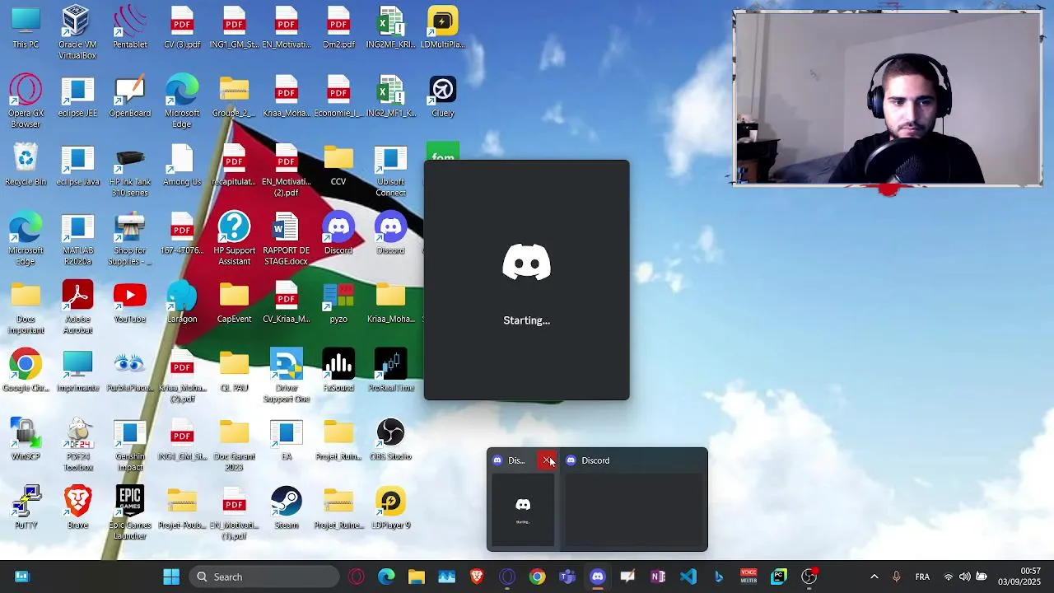Image resolution: width=1054 pixels, height=593 pixels.
Task: Select the second Discord preview thumbnail
Action: (x=633, y=509)
